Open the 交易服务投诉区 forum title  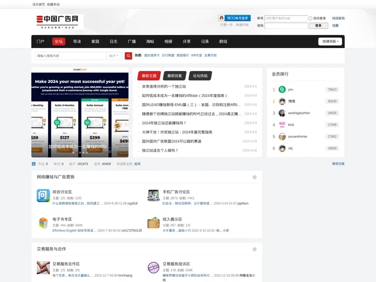(x=177, y=264)
